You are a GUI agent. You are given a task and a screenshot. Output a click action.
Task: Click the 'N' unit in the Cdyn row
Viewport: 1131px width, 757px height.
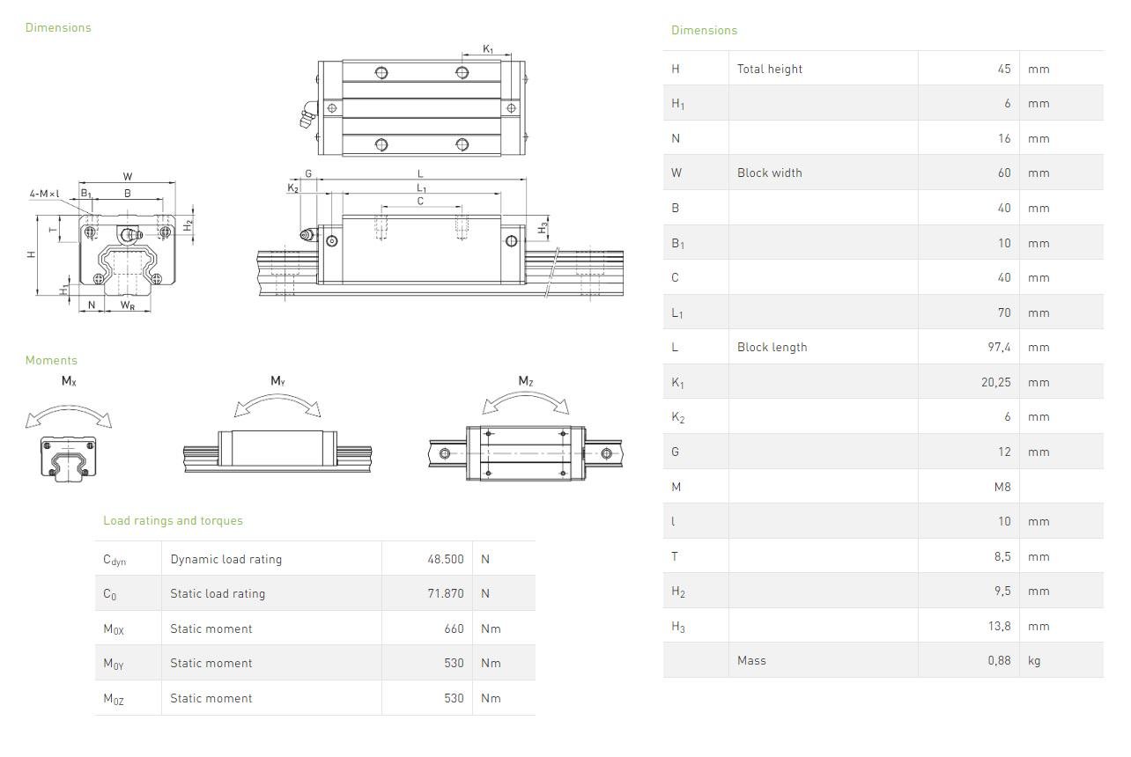pyautogui.click(x=485, y=559)
